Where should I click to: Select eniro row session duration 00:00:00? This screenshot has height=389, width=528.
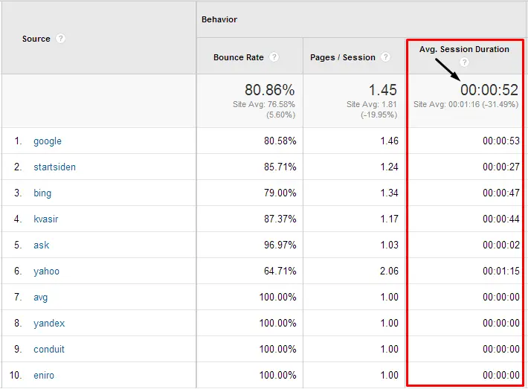[501, 375]
